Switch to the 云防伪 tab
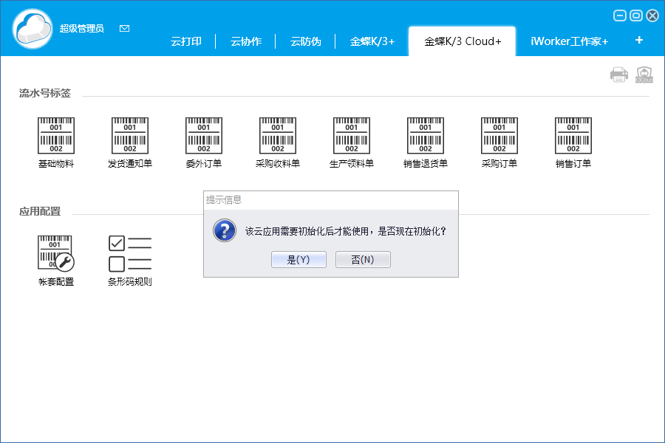The width and height of the screenshot is (665, 443). pos(306,41)
